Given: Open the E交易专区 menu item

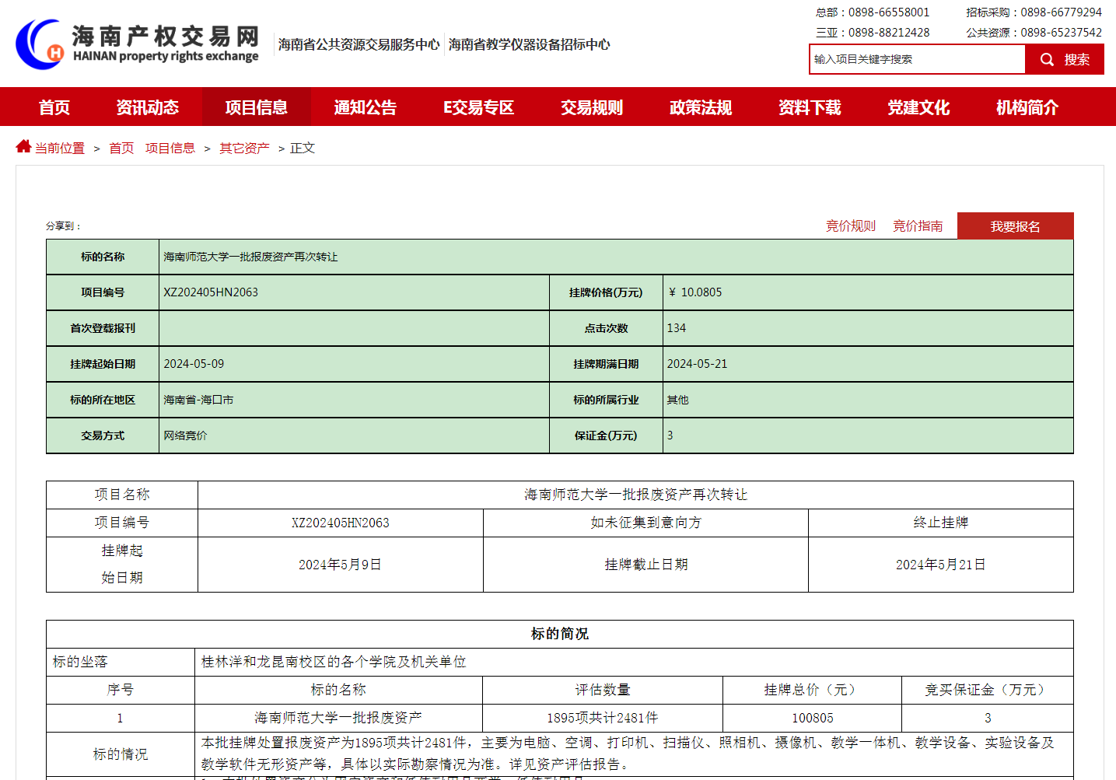Looking at the screenshot, I should pyautogui.click(x=479, y=107).
